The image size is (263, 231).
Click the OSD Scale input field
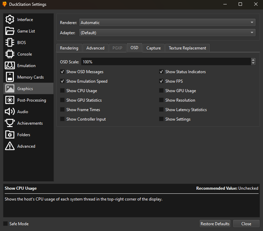coord(166,62)
